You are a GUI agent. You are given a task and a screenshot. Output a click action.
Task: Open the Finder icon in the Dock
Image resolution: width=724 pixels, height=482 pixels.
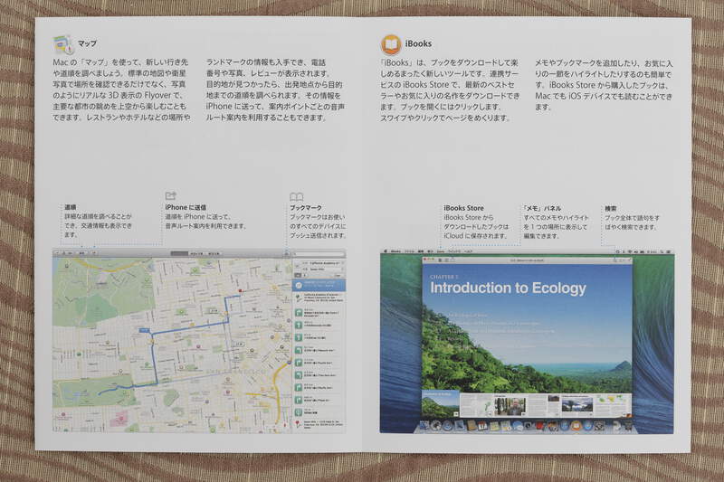tap(424, 425)
